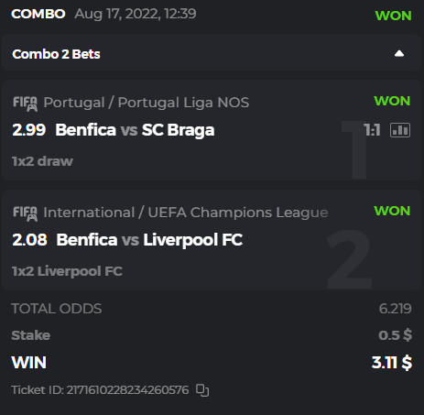The height and width of the screenshot is (415, 424).
Task: Click the COMBO bet type label
Action: [38, 14]
